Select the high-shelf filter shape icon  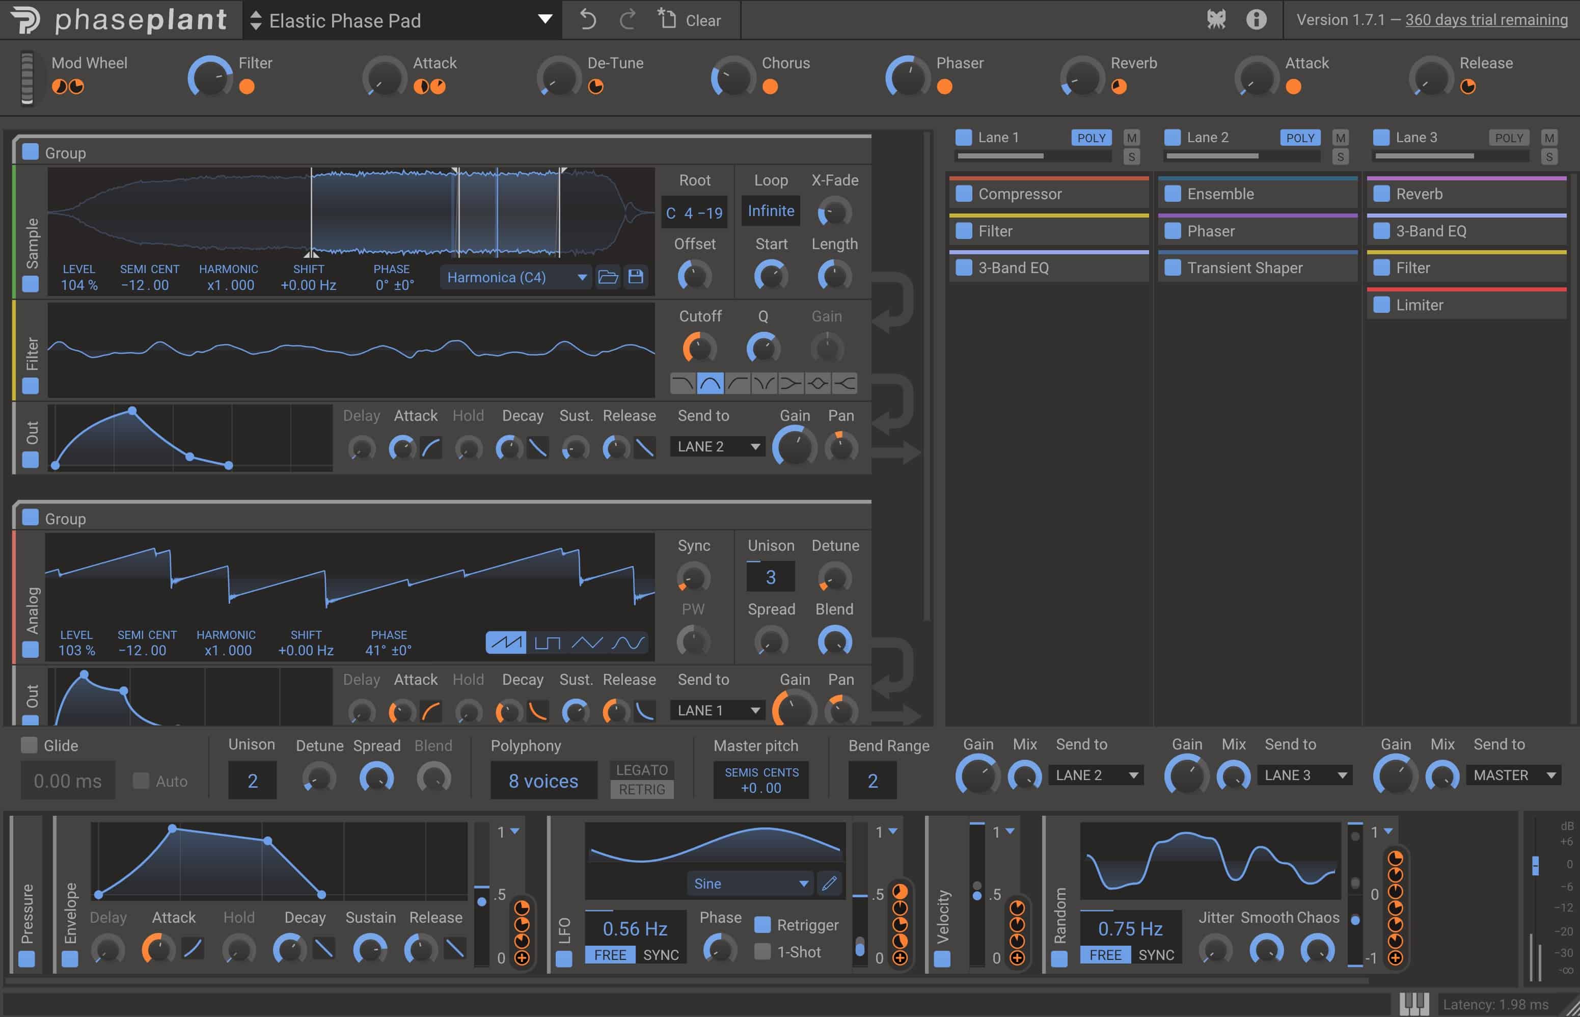tap(845, 383)
